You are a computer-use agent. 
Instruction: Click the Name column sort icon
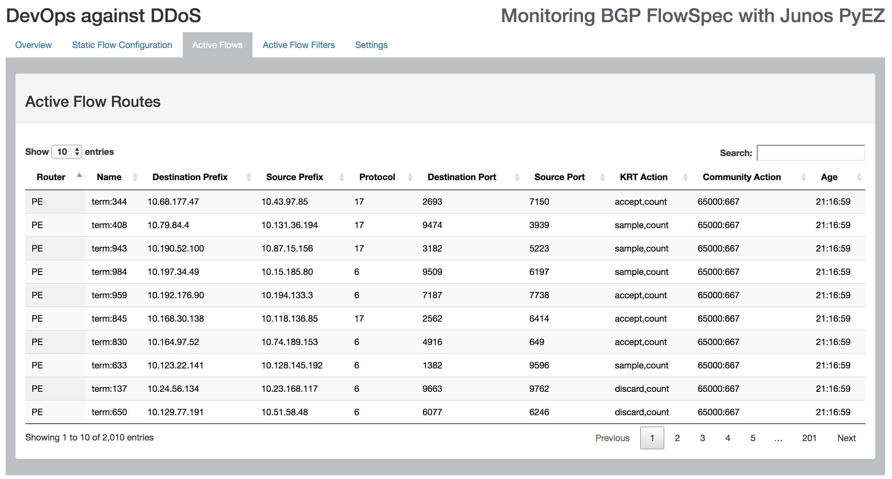(x=135, y=178)
